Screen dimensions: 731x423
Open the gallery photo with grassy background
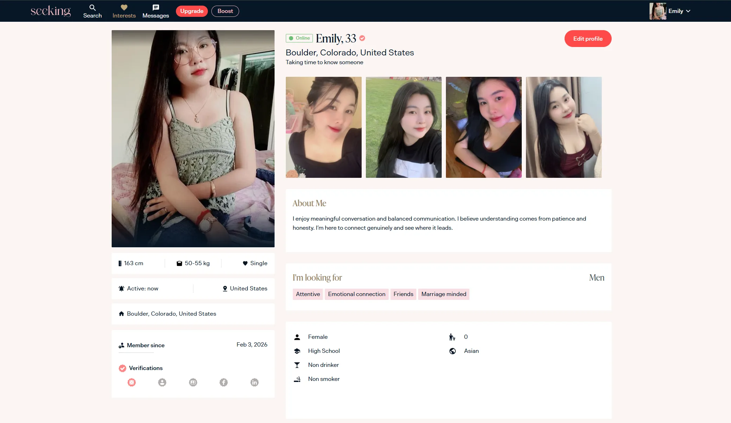click(x=404, y=127)
